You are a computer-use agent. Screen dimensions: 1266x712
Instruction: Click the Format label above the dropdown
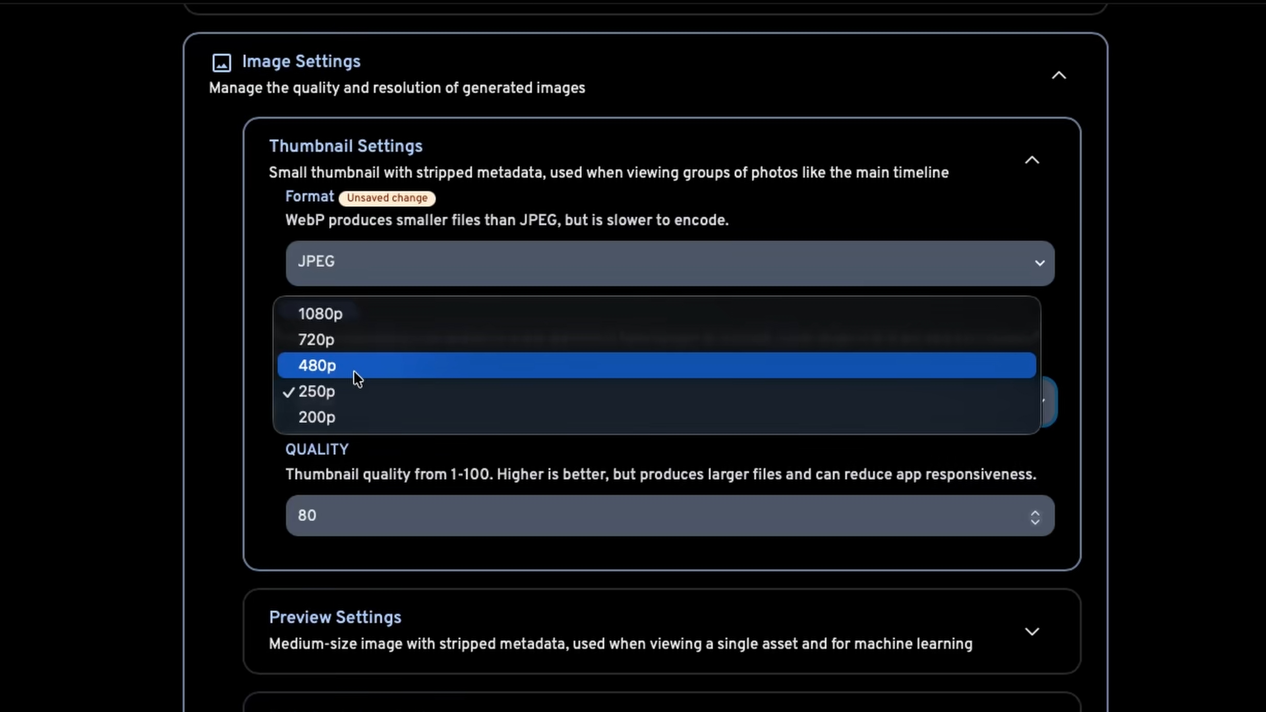[309, 196]
